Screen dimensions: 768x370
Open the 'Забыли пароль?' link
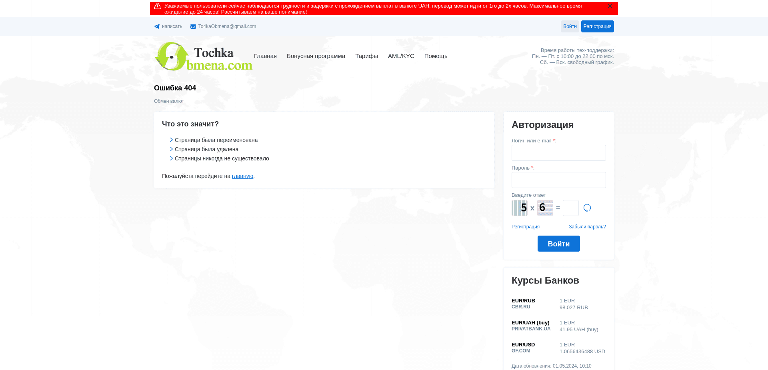pos(587,227)
